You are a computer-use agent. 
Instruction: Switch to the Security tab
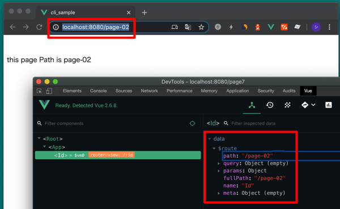click(266, 91)
